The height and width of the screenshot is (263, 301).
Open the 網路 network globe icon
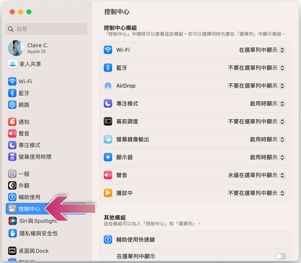12,105
